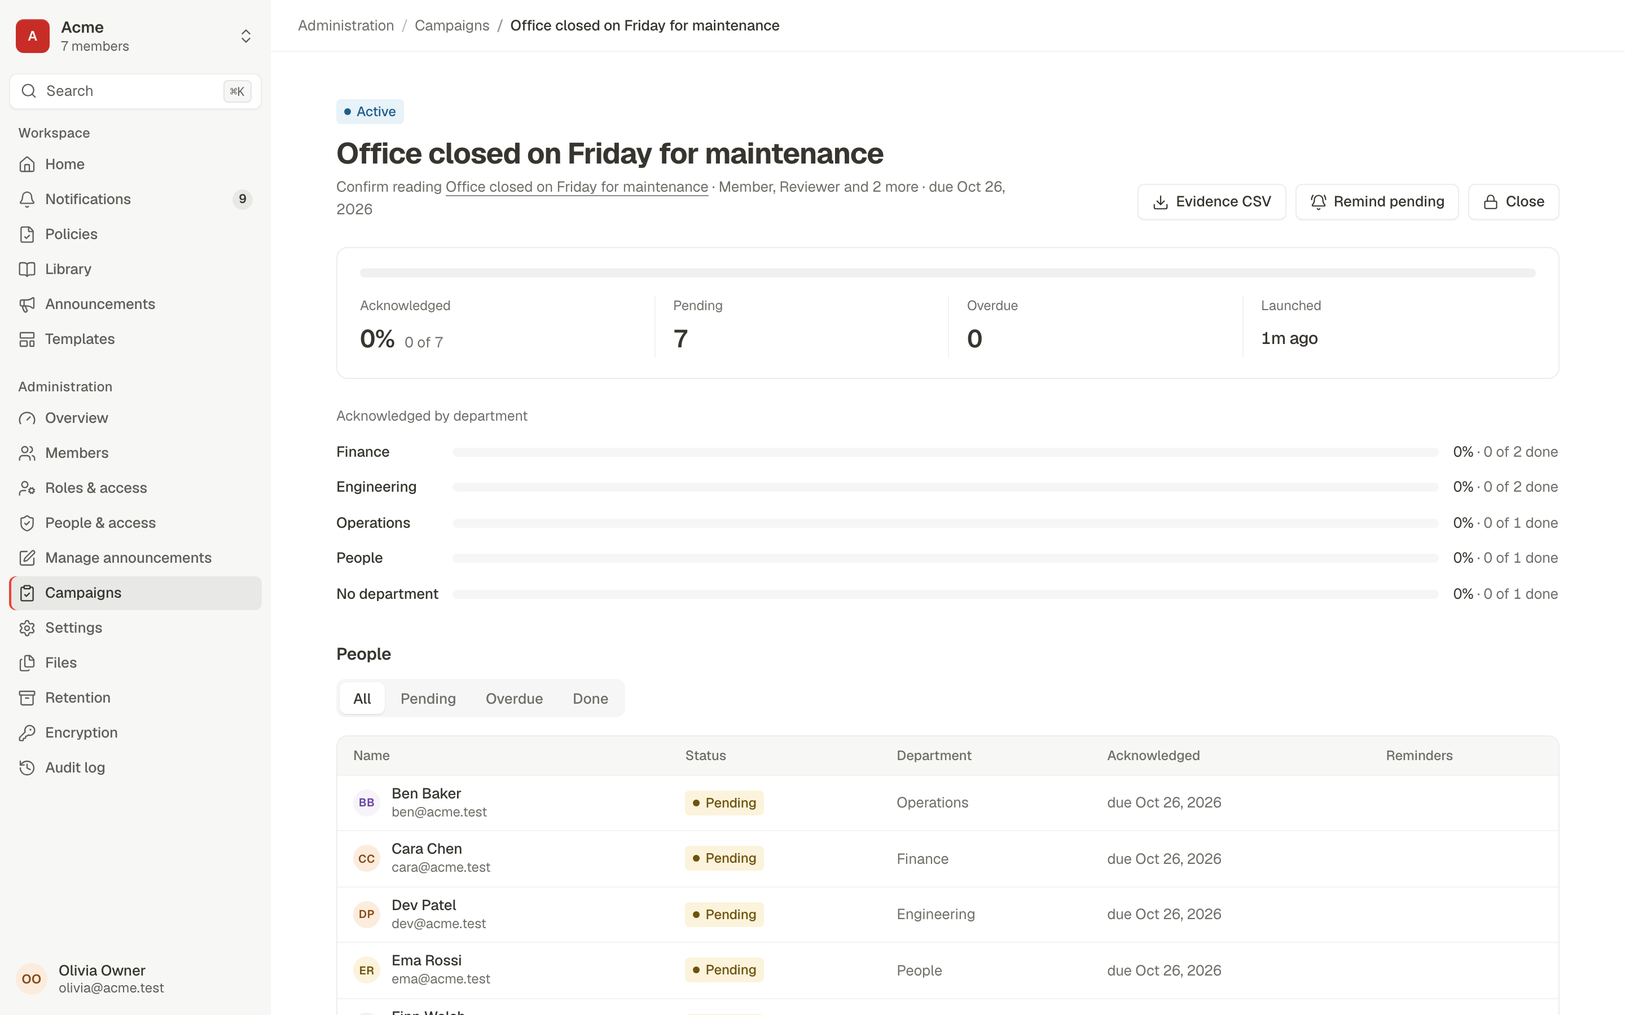Click the Ema Rossi ER avatar

(x=367, y=969)
